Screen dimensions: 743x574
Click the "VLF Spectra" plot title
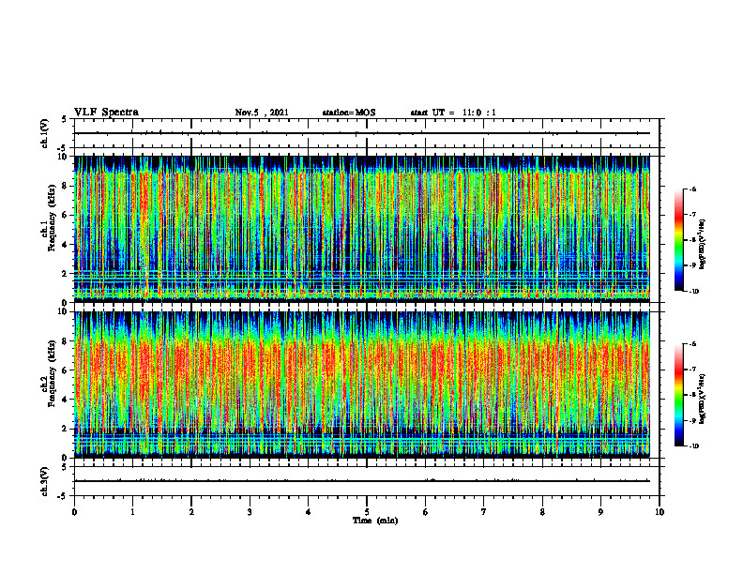[106, 113]
